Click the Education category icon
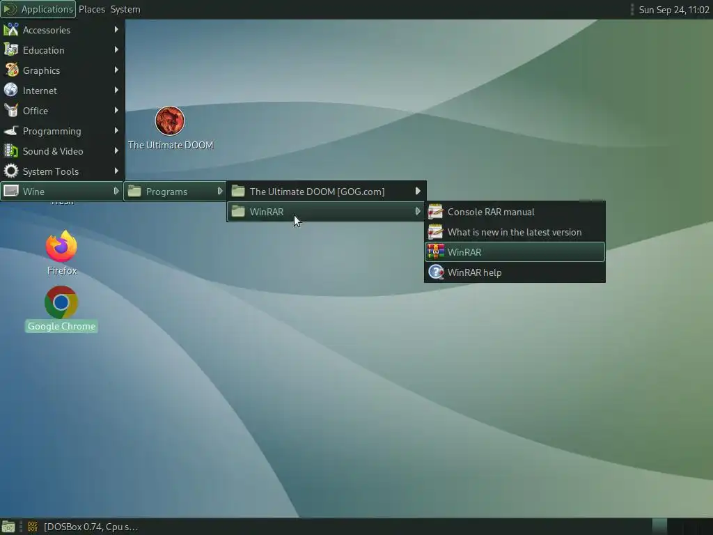 click(x=11, y=49)
